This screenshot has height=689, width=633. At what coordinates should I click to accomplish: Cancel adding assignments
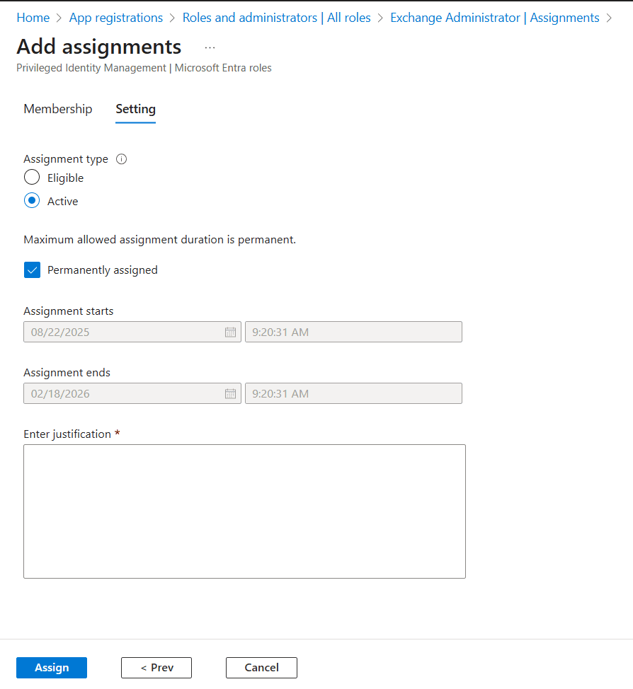click(x=261, y=668)
